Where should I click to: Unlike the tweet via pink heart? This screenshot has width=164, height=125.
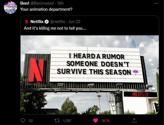(x=95, y=121)
